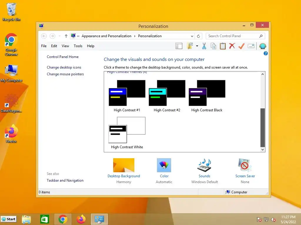This screenshot has width=301, height=225.
Task: Open the Help menu
Action: click(91, 46)
